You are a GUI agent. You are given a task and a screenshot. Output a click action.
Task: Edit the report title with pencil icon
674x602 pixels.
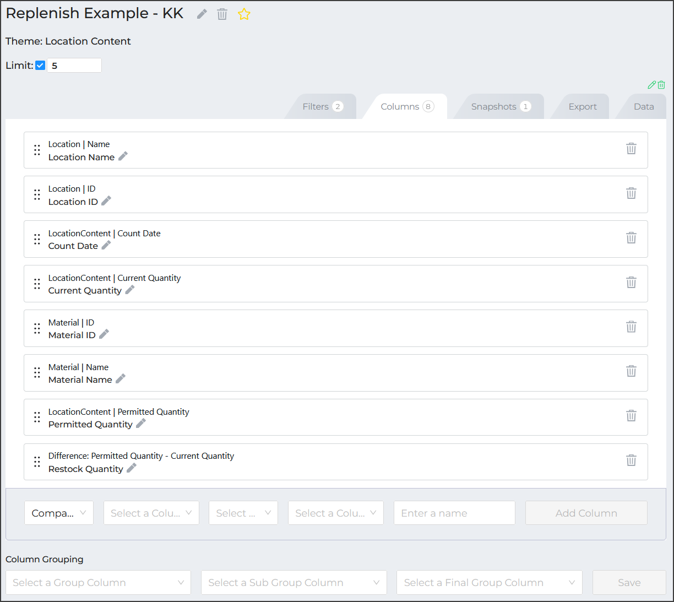pyautogui.click(x=202, y=14)
